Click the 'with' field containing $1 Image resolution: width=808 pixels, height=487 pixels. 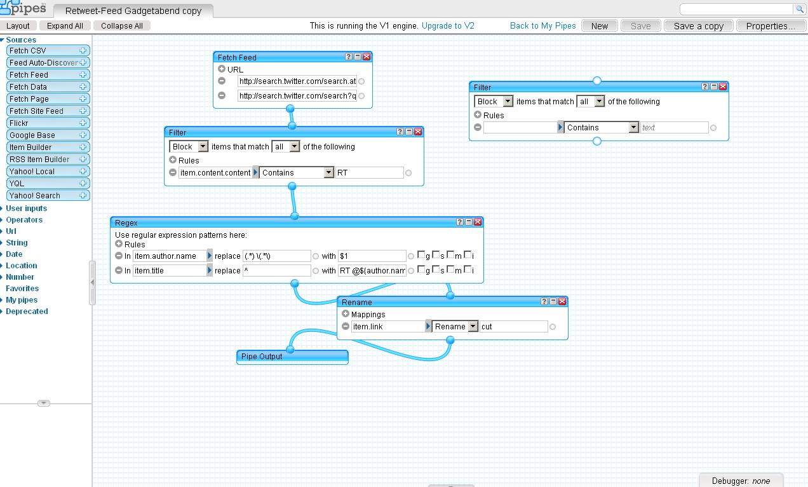pos(372,256)
